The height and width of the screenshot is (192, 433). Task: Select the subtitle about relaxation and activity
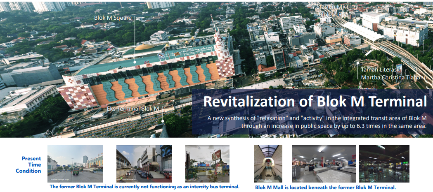(x=317, y=122)
